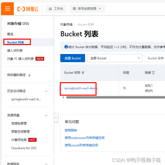Image resolution: width=165 pixels, height=165 pixels.
Task: Collapse the sidebar with the arrow handle
Action: tap(56, 118)
